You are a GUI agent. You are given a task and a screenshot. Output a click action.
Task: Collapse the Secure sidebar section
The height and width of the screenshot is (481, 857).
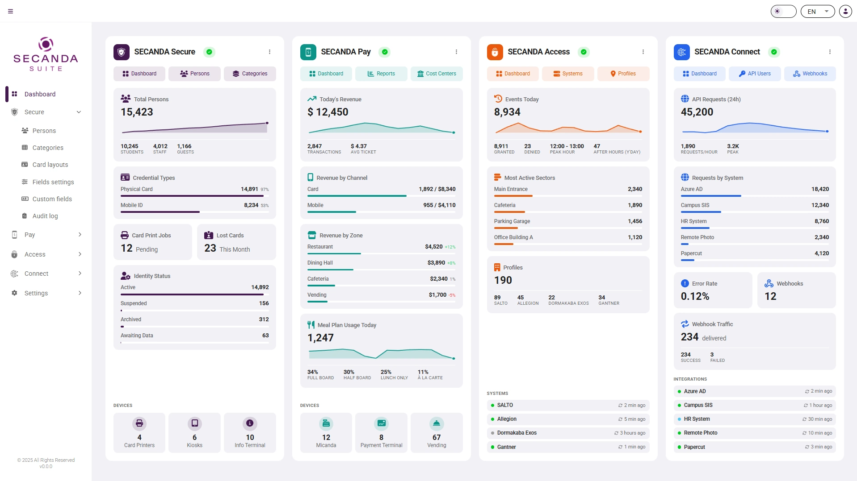pyautogui.click(x=46, y=112)
